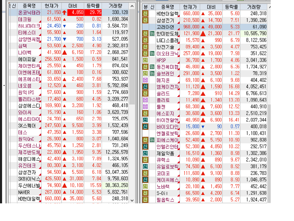
Task: Open the 뉴 news badge for 이오테크닉
Action: tap(152, 53)
